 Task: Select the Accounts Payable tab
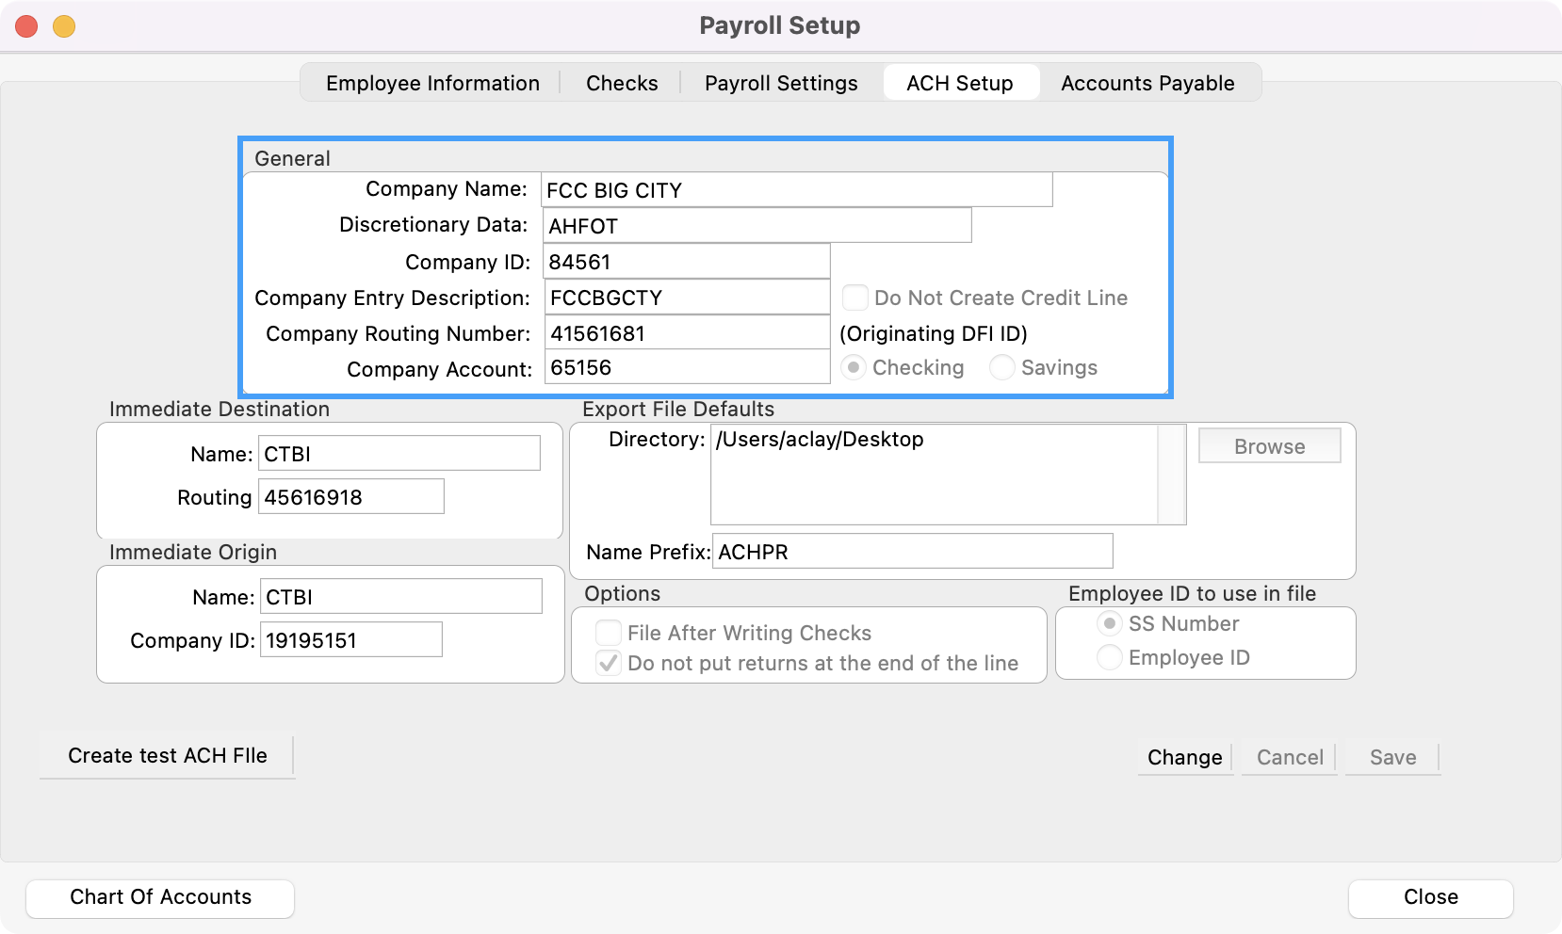click(1147, 83)
